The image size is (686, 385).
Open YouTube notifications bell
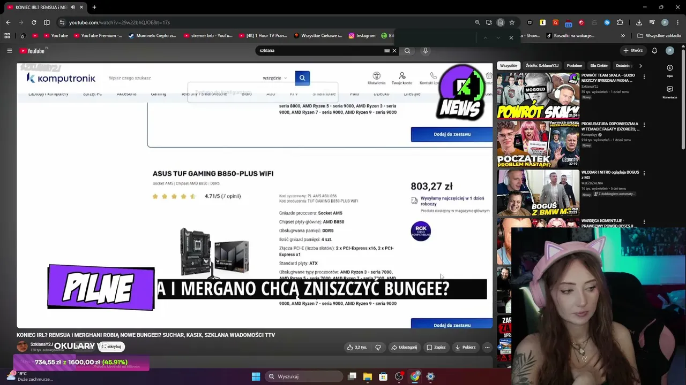tap(654, 51)
